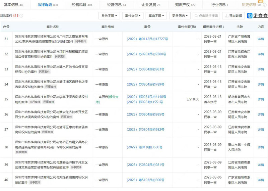Click 详情 for row 36
The width and height of the screenshot is (268, 191).
pos(261,114)
